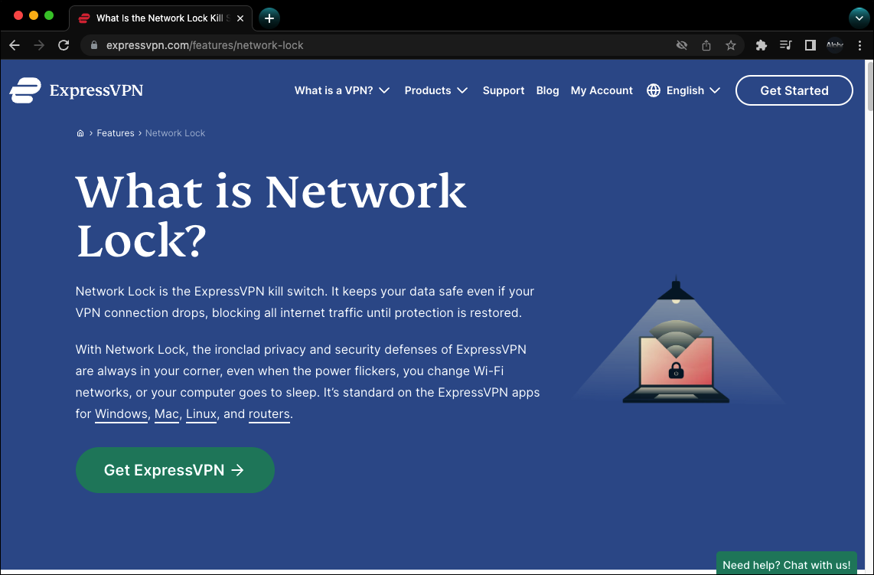The image size is (874, 575).
Task: Open the Products dropdown menu
Action: 435,90
